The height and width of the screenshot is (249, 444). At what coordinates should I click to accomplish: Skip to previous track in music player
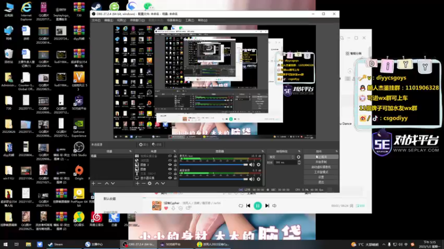point(248,206)
